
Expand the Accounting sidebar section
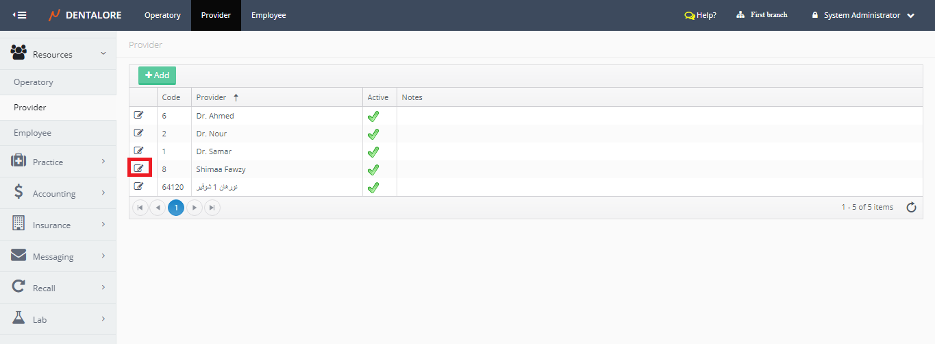coord(58,193)
